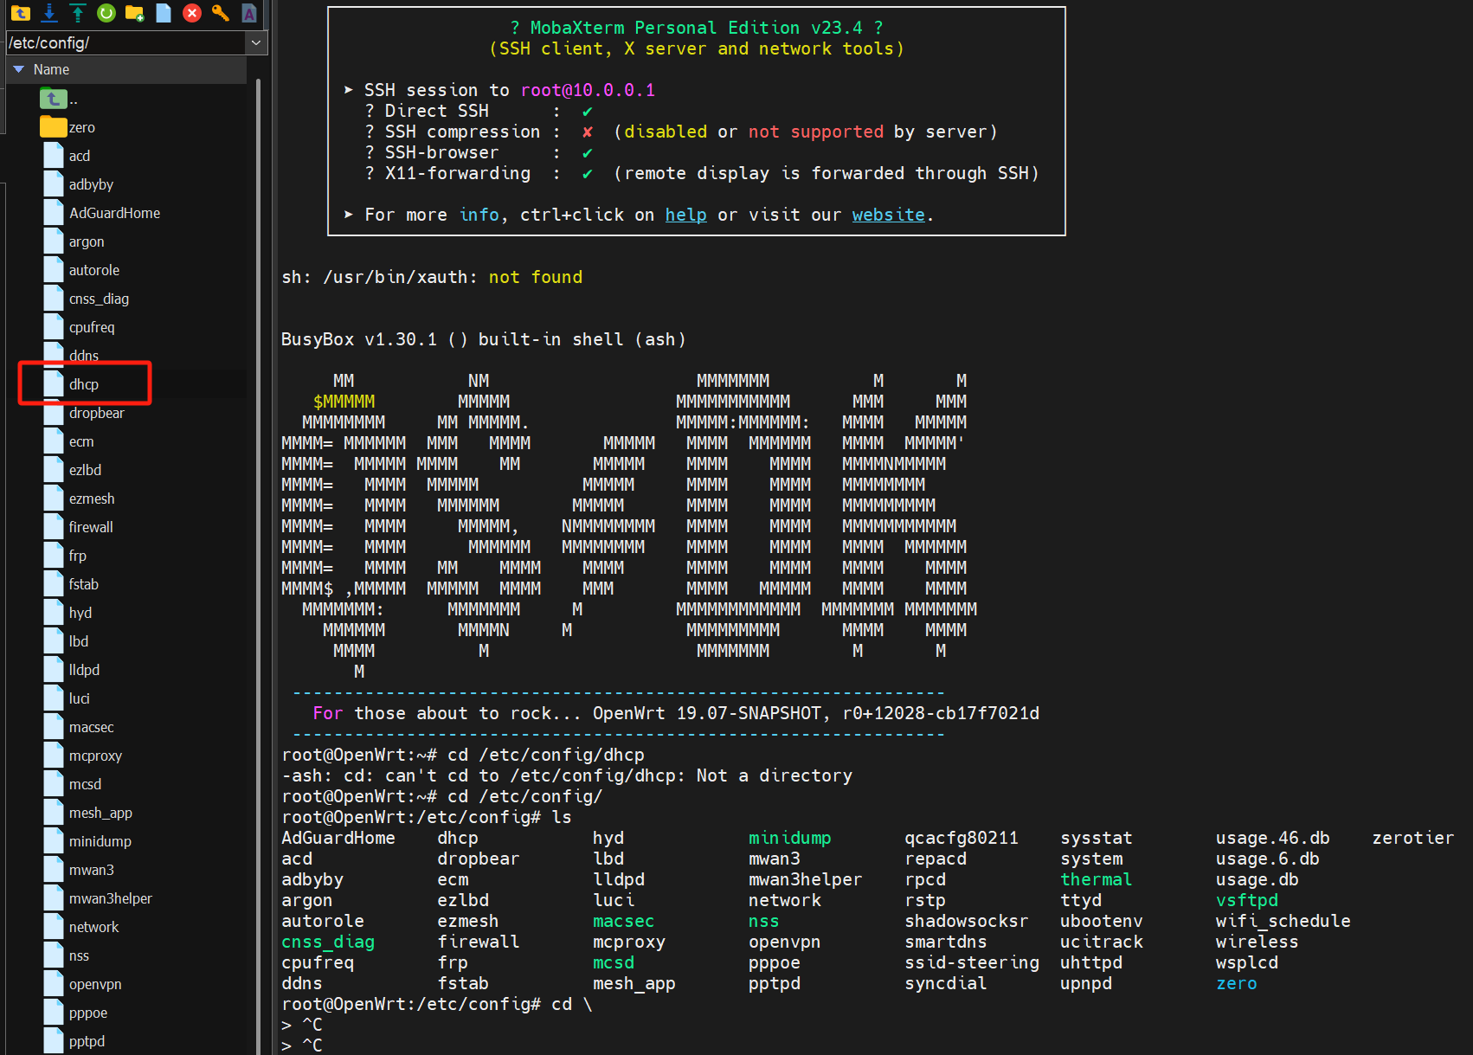1473x1055 pixels.
Task: Select the argon file
Action: coord(74,241)
